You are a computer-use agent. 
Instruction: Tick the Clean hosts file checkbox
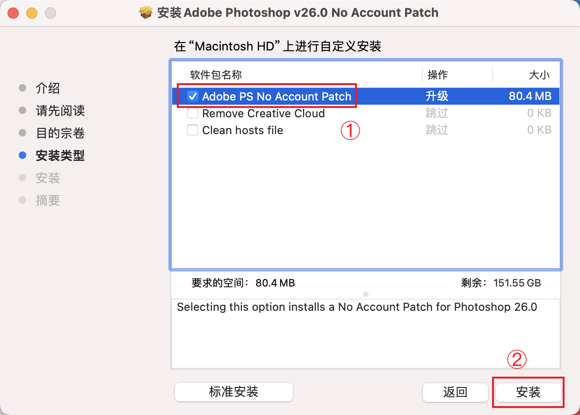[x=193, y=130]
